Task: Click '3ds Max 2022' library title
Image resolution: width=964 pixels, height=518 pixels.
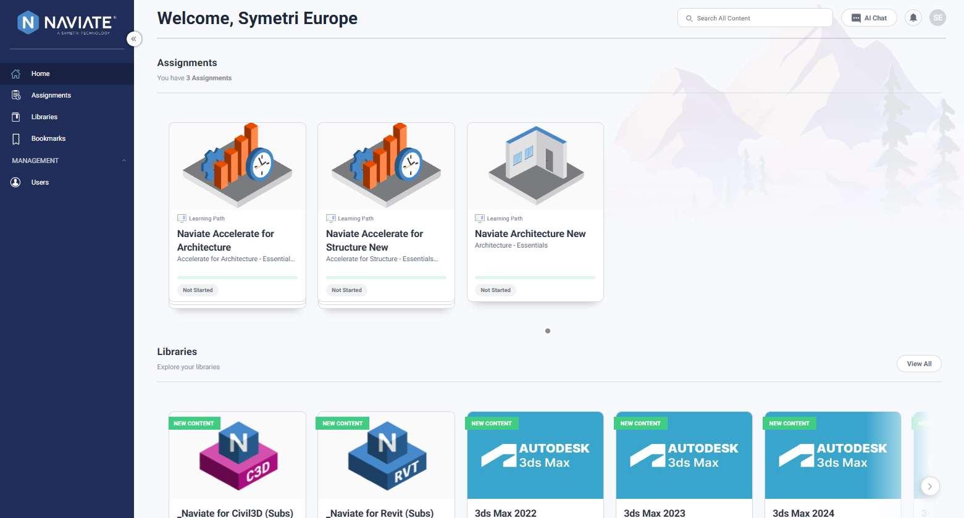Action: point(506,513)
